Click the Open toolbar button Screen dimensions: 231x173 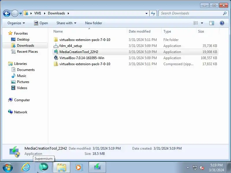click(41, 23)
